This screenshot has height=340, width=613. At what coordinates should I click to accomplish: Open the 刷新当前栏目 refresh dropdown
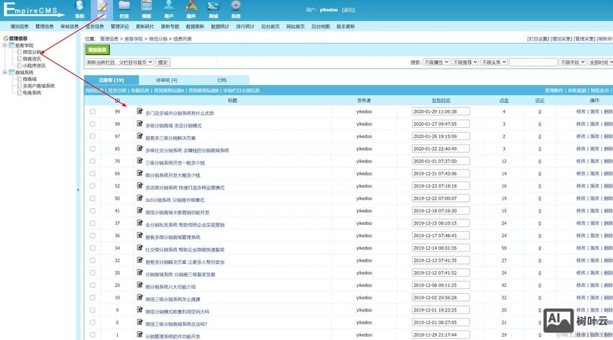click(120, 62)
